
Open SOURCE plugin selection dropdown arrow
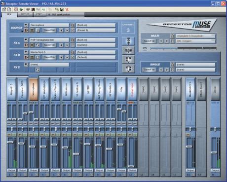pos(26,25)
